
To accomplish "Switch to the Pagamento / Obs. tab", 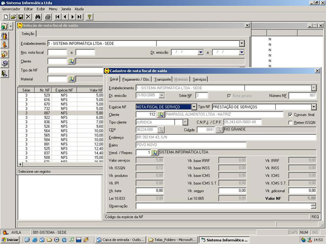I will point(136,79).
